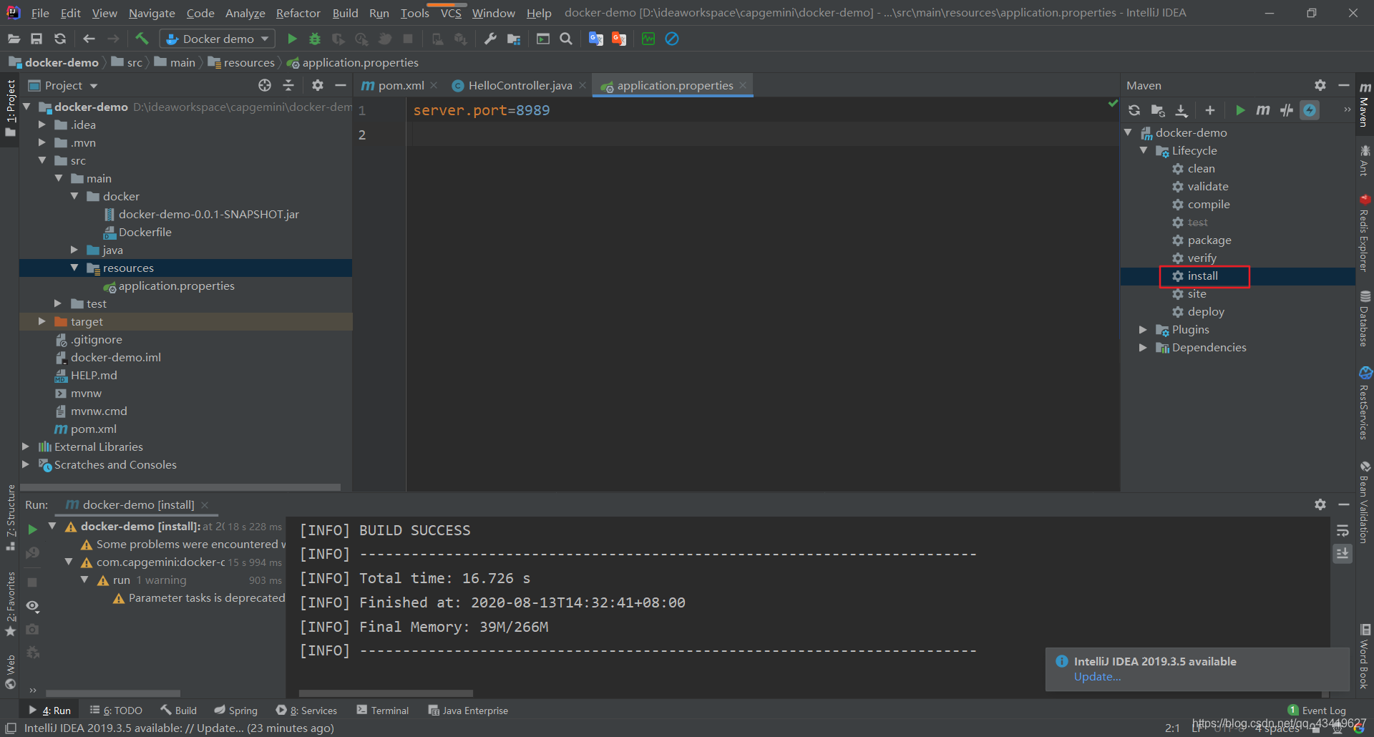Screen dimensions: 1374x737
Task: Click the Run console horizontal scrollbar
Action: point(386,693)
